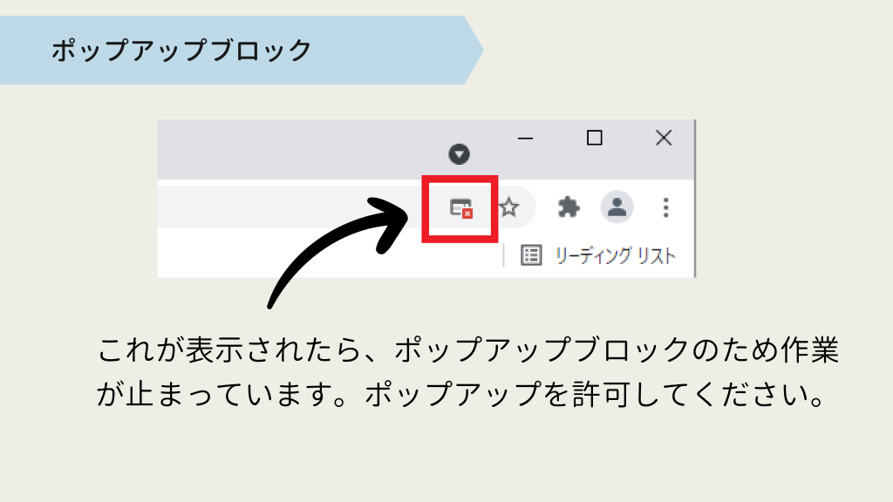The height and width of the screenshot is (502, 893).
Task: Maximize the Chrome window
Action: [x=594, y=138]
